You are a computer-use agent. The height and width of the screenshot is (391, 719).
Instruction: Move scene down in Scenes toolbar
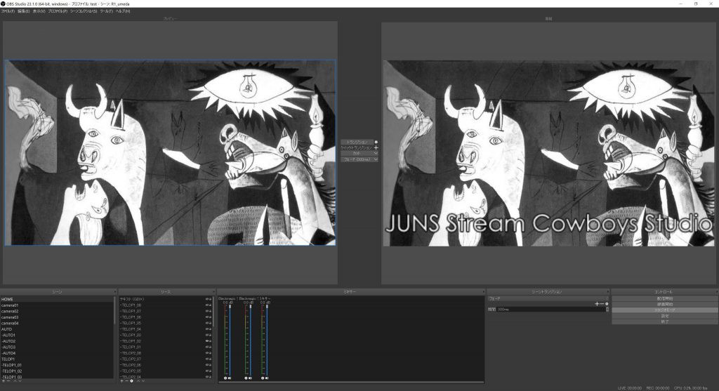click(x=20, y=381)
